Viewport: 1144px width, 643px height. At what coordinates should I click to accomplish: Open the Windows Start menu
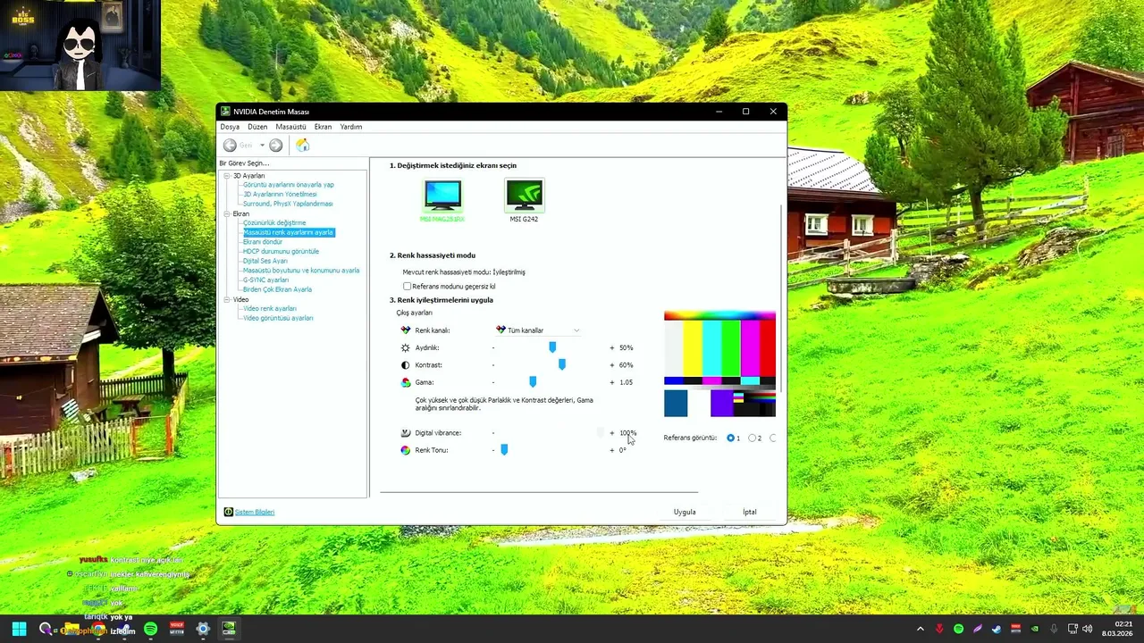click(x=19, y=629)
